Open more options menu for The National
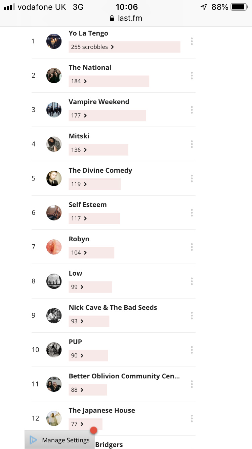Viewport: 252px width, 449px height. pos(192,75)
